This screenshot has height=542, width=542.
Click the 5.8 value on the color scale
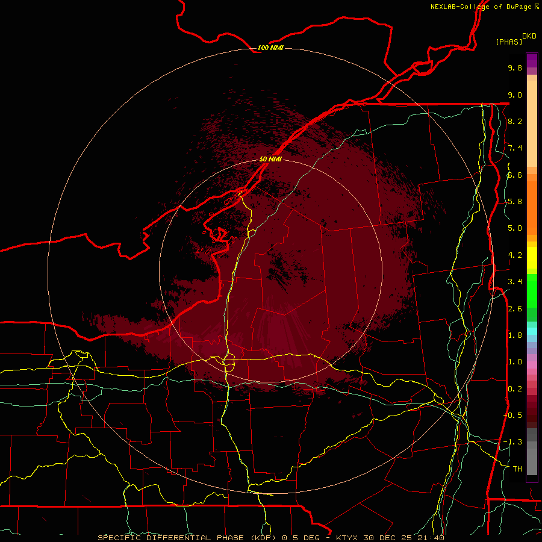pos(515,202)
